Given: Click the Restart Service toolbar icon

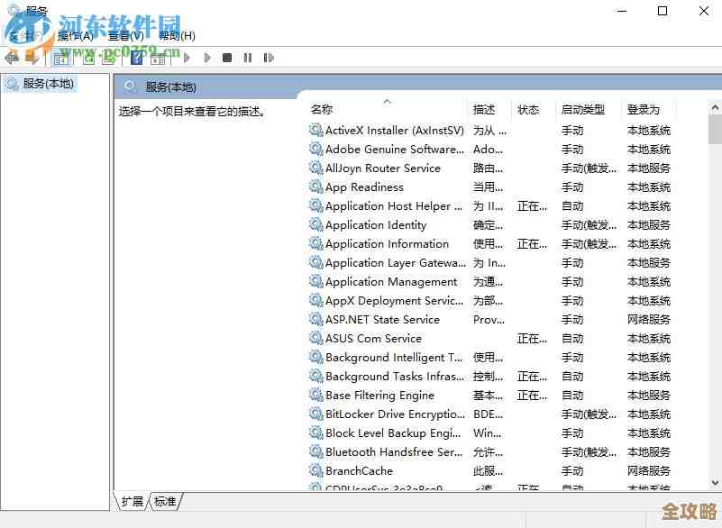Looking at the screenshot, I should coord(268,58).
